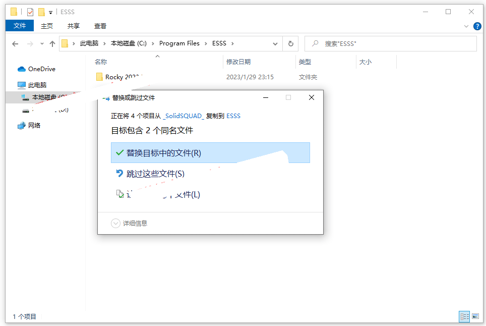Click the folder icon in title bar

pos(14,12)
